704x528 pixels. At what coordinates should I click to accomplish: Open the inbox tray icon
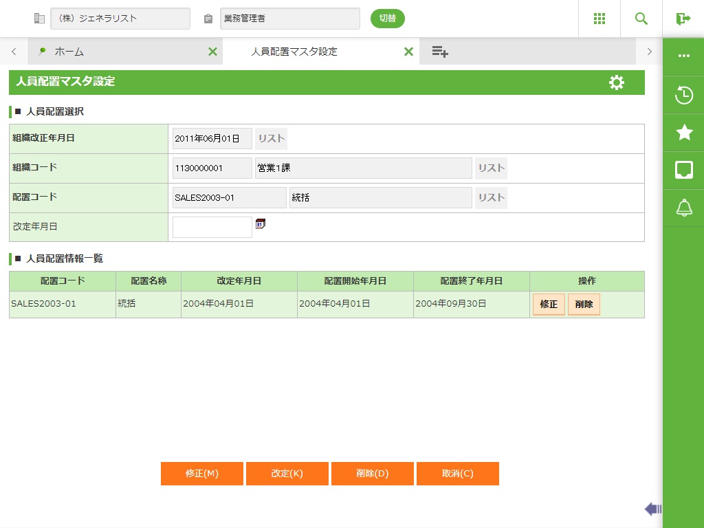click(x=683, y=170)
